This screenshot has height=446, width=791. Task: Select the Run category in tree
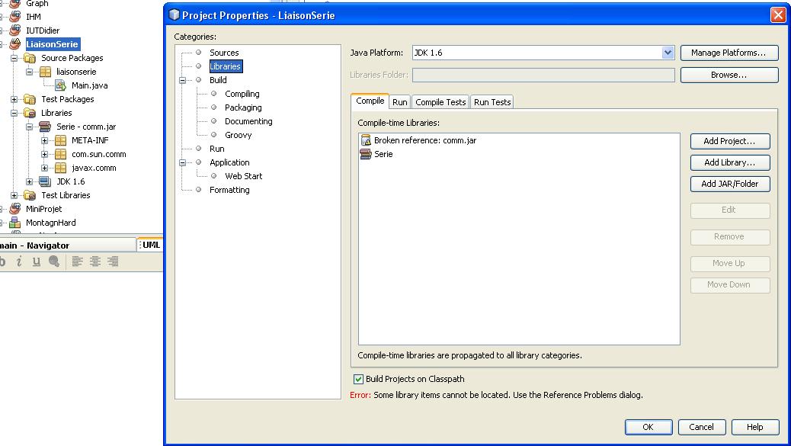(x=217, y=149)
